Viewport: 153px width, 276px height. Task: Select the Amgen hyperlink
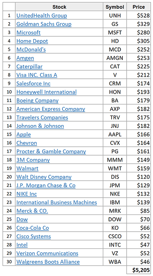tap(25, 58)
